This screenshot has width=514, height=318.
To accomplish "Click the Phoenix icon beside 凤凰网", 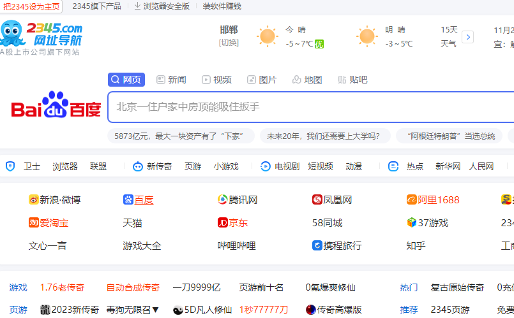I will click(317, 199).
